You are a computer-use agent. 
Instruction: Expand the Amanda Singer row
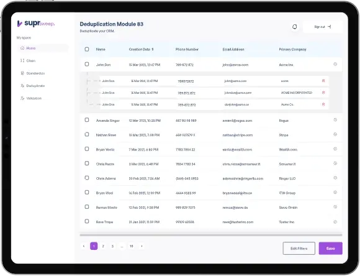tap(335, 120)
